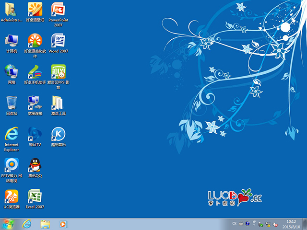Open the PowerPoint 2007 desktop shortcut
The height and width of the screenshot is (230, 307).
(58, 9)
